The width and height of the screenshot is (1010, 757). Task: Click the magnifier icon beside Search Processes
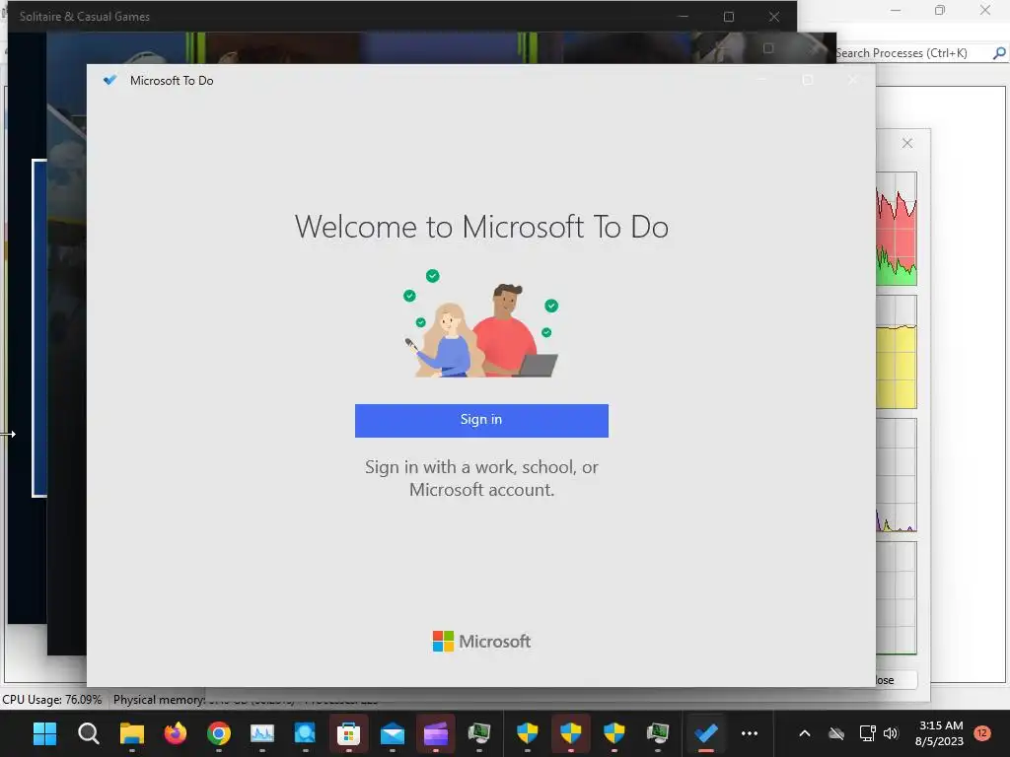[x=998, y=53]
